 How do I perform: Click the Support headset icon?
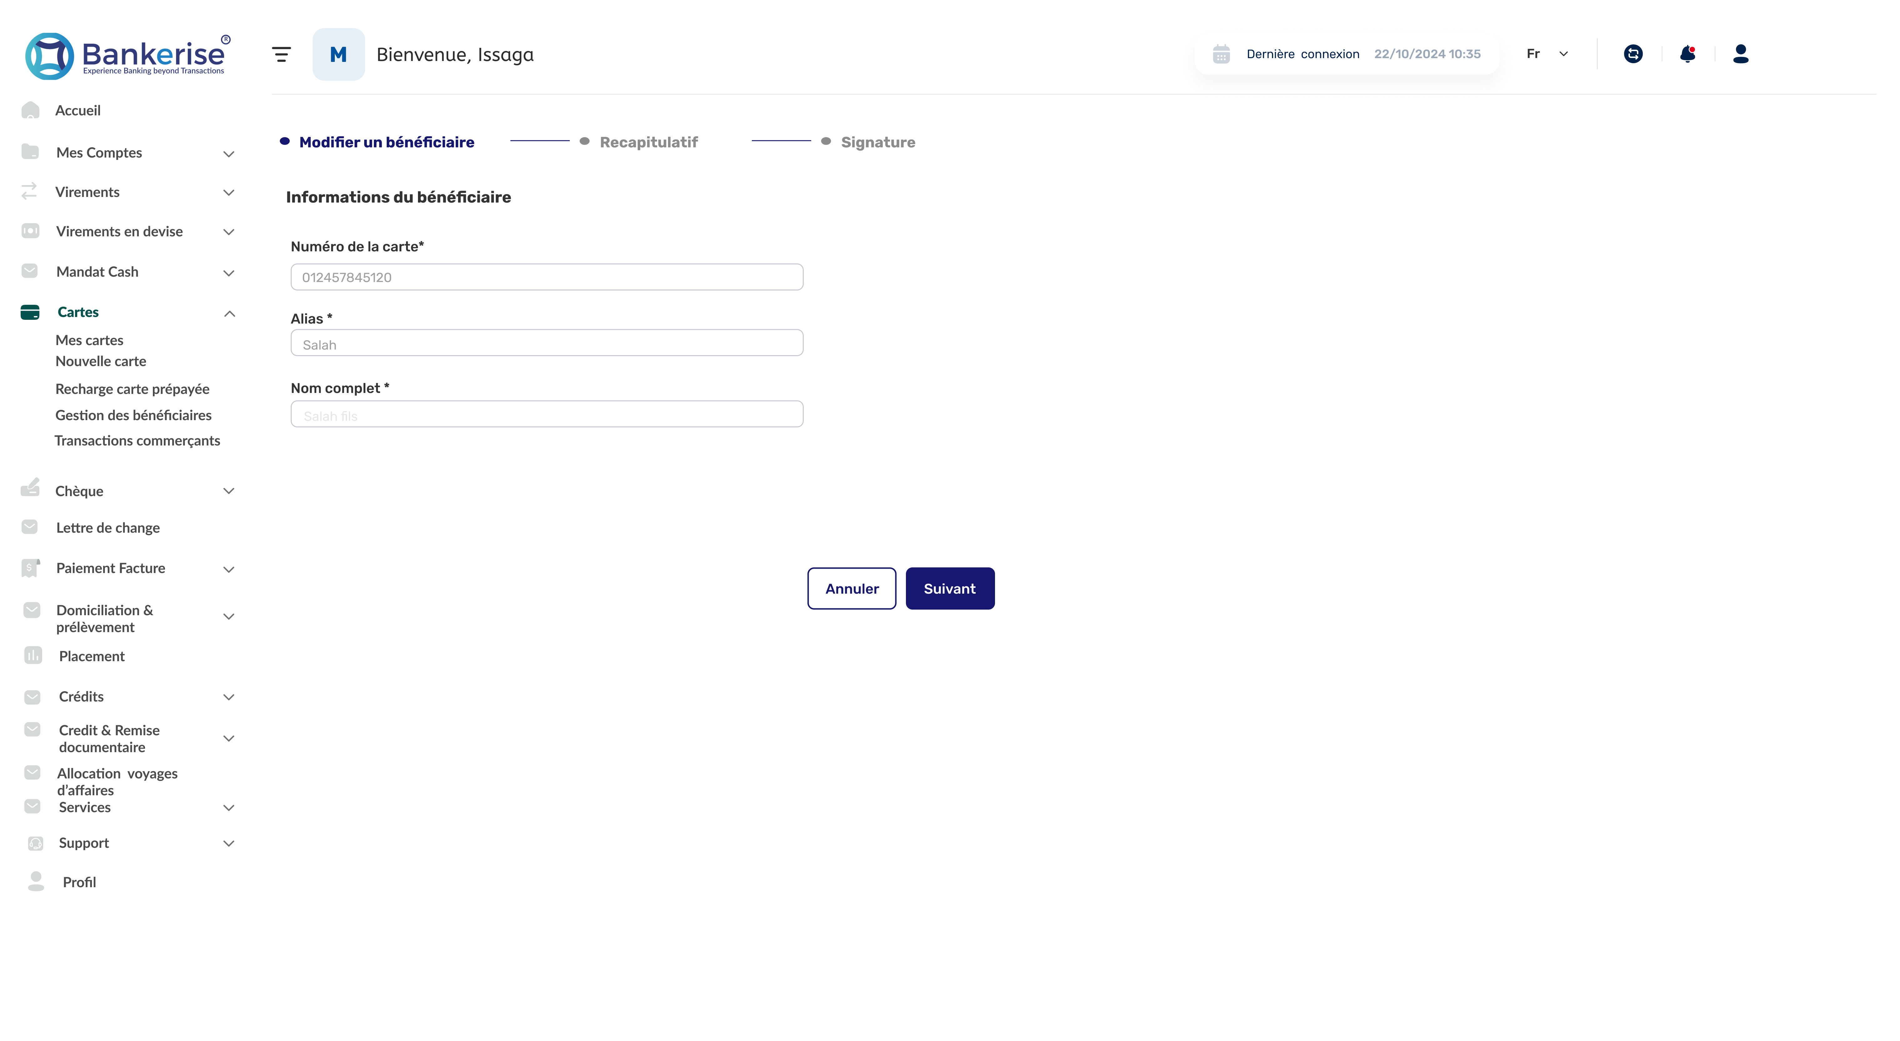pos(35,843)
